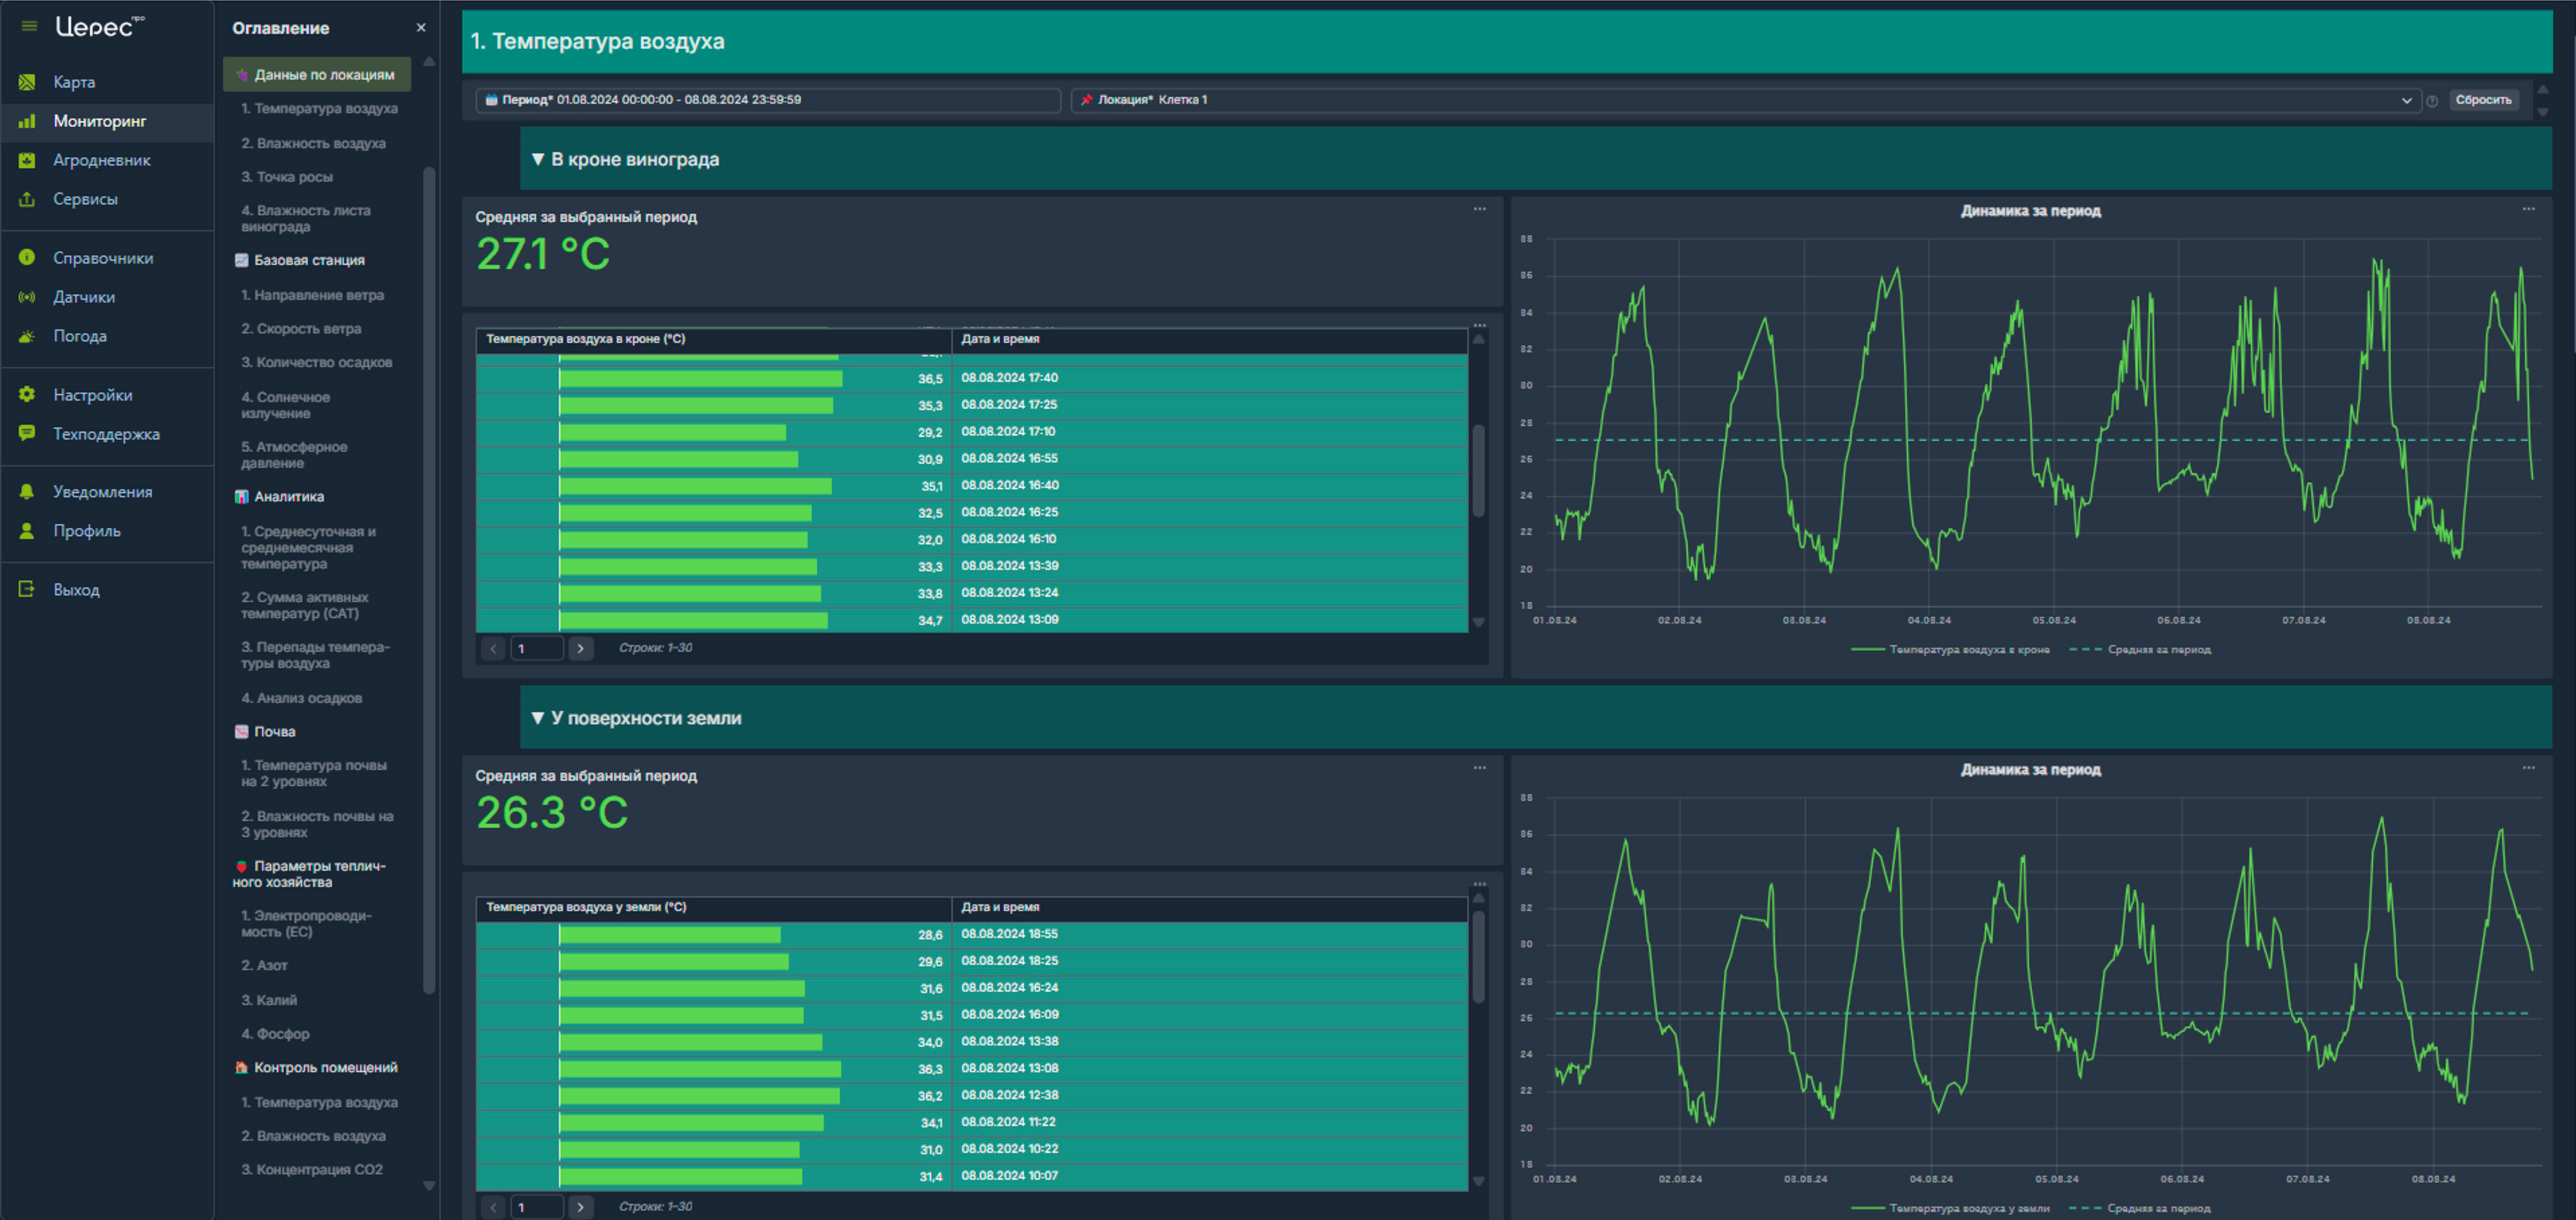This screenshot has width=2576, height=1220.
Task: Click the crown table scrollbar thumb
Action: 1479,470
